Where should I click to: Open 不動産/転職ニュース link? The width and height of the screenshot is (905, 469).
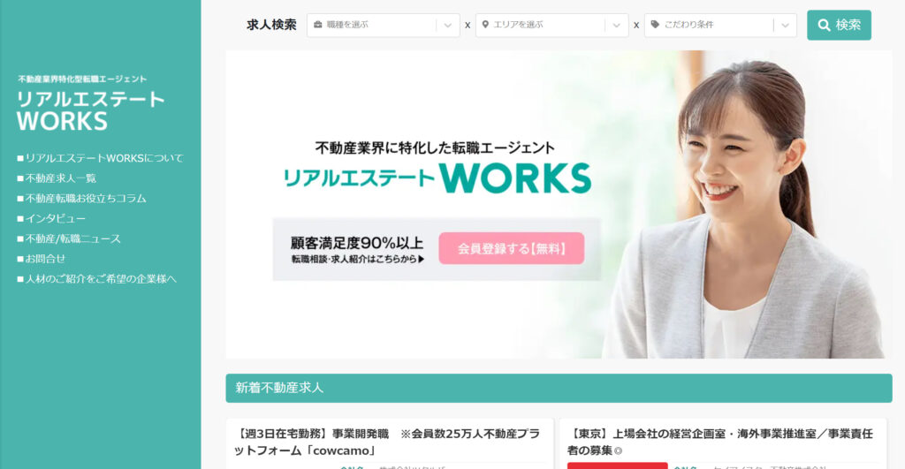click(x=69, y=238)
